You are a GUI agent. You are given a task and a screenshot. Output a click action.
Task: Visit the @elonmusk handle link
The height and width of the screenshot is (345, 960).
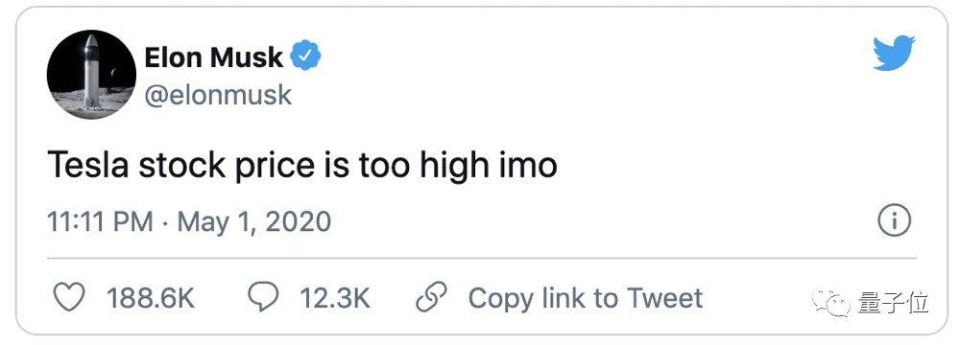(x=218, y=95)
